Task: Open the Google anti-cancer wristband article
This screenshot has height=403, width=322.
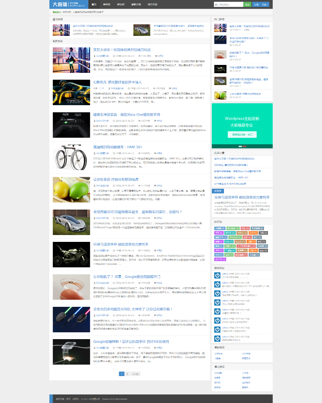Action: coord(131,342)
